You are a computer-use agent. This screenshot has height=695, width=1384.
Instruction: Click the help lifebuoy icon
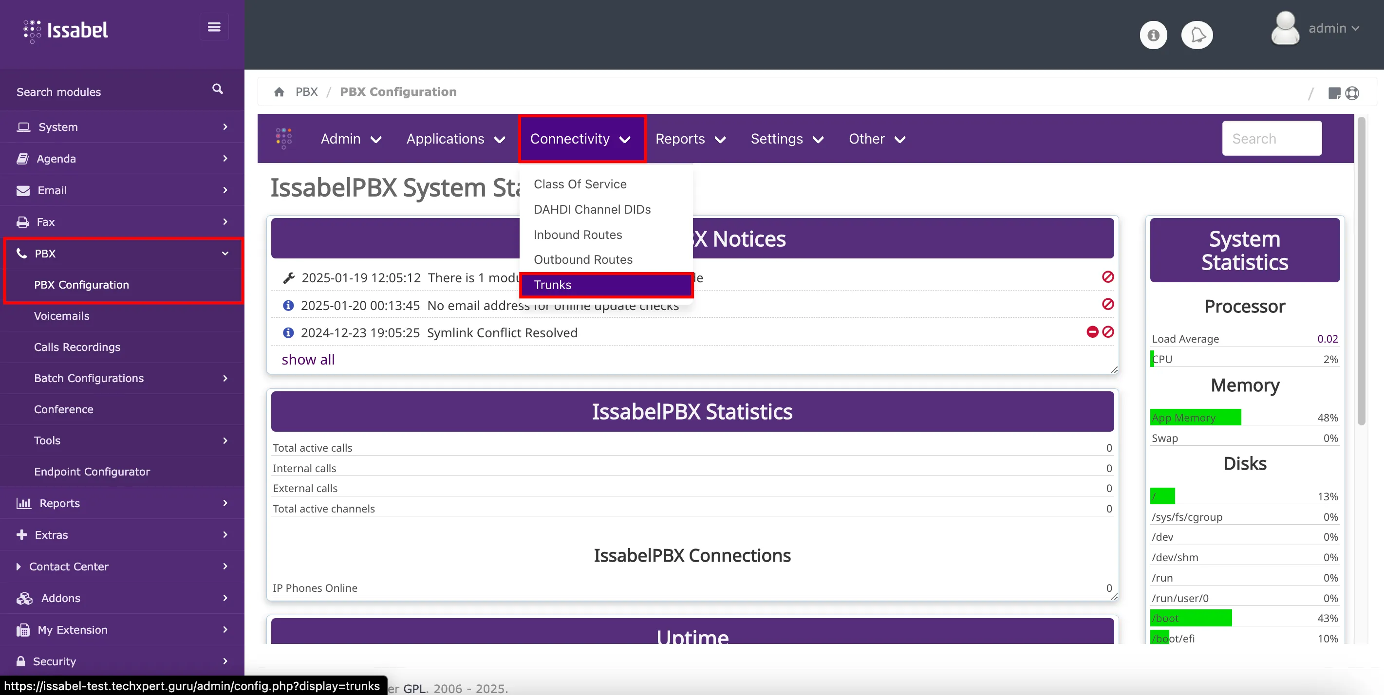point(1352,93)
